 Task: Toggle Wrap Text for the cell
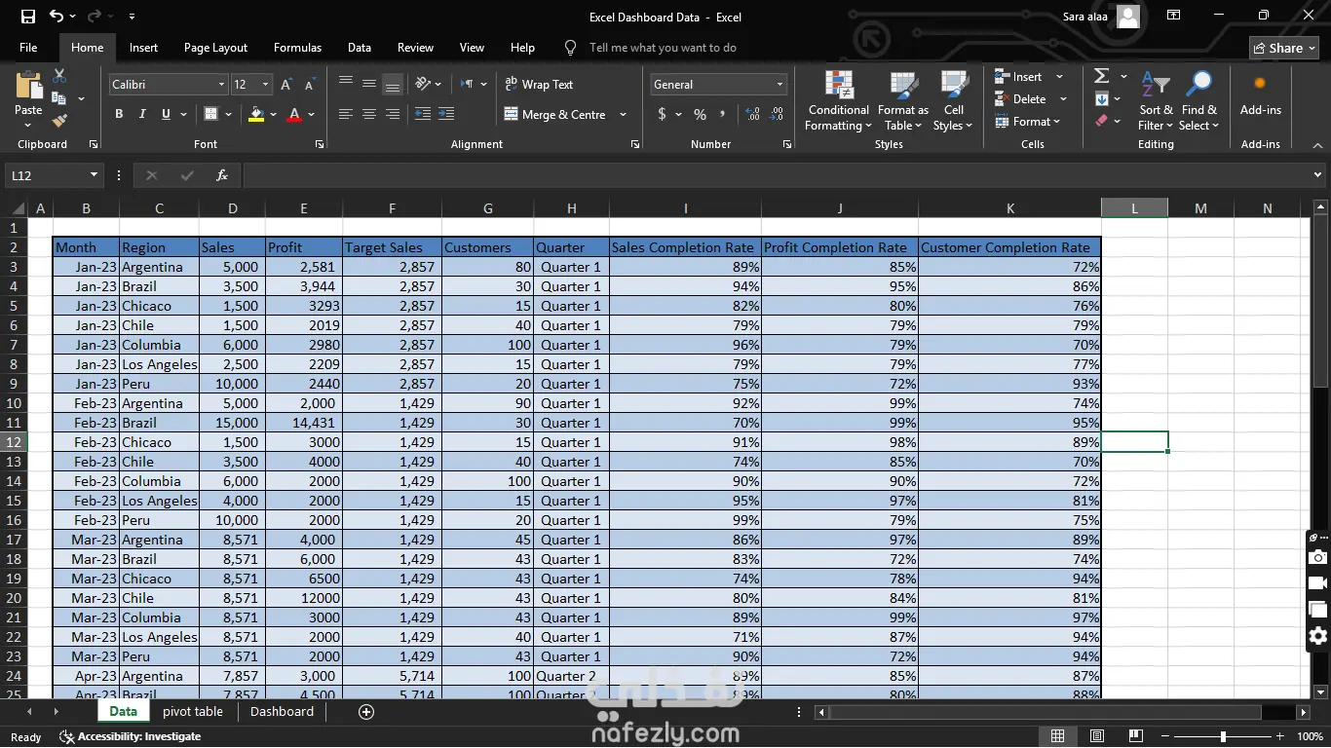pyautogui.click(x=539, y=85)
